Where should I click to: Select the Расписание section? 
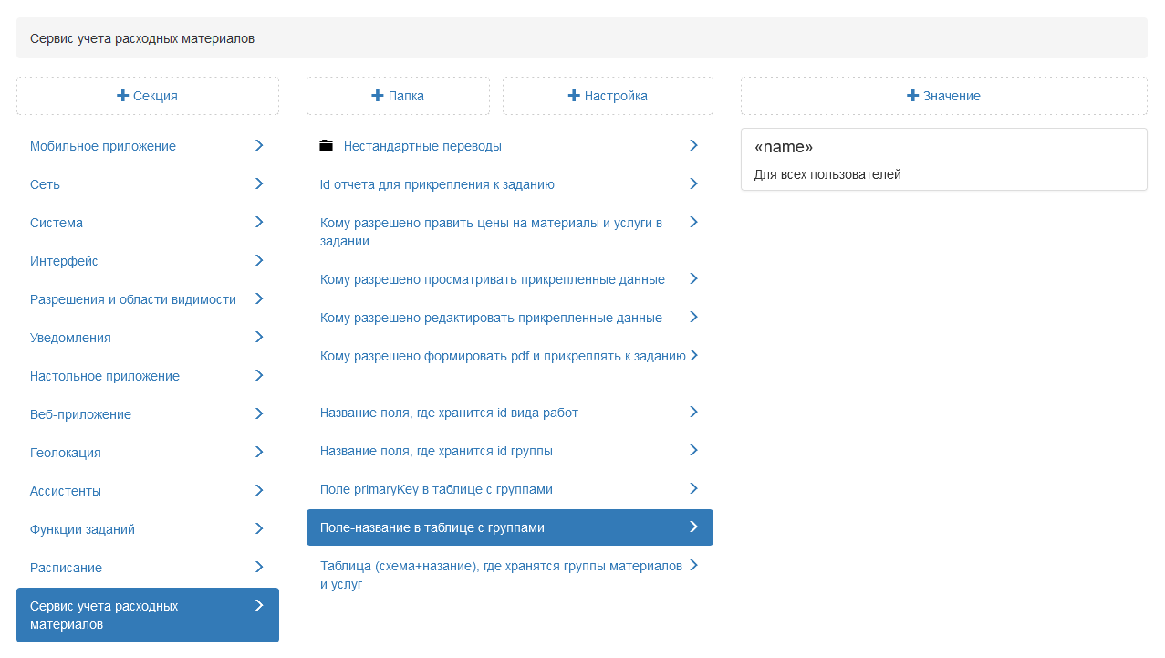coord(66,568)
